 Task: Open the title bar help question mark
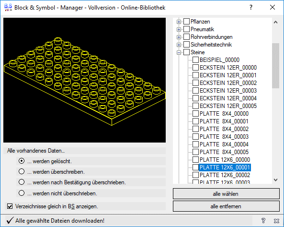251,8
